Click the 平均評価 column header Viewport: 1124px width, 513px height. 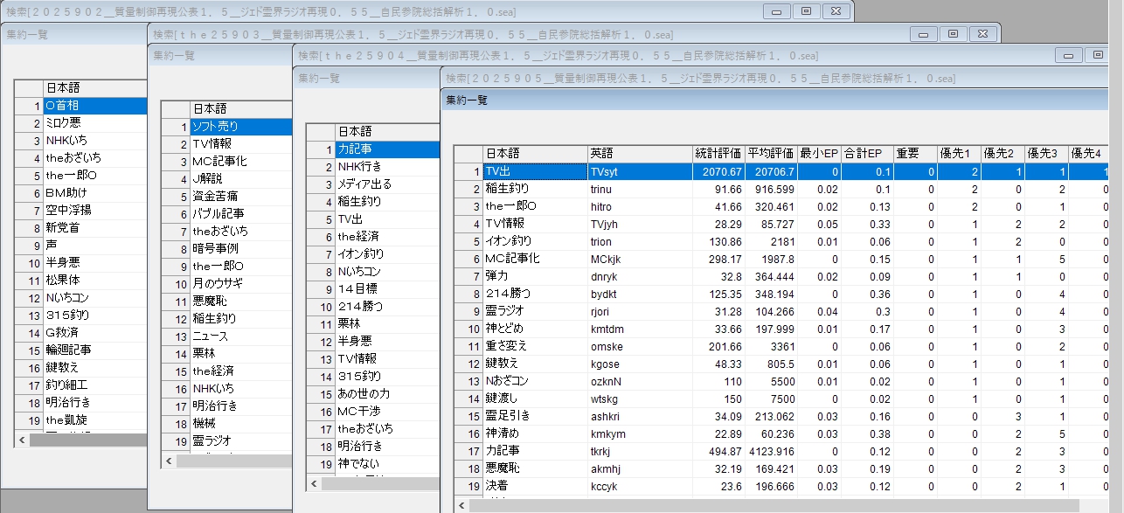pyautogui.click(x=771, y=153)
